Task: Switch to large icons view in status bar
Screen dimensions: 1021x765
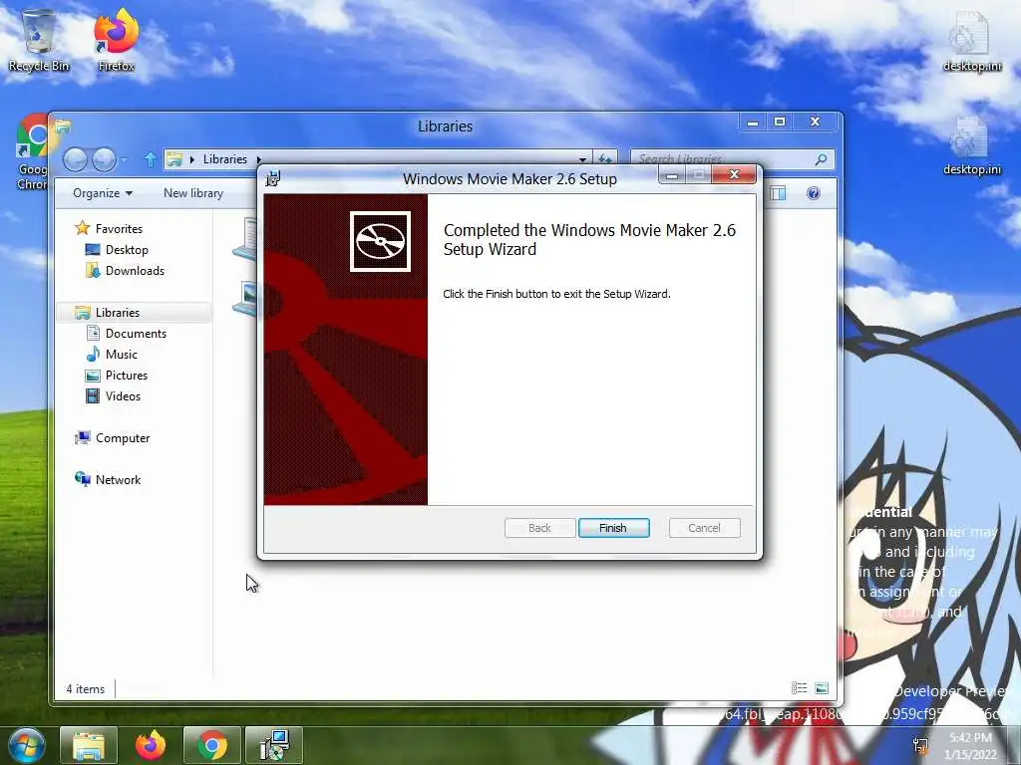Action: pos(822,688)
